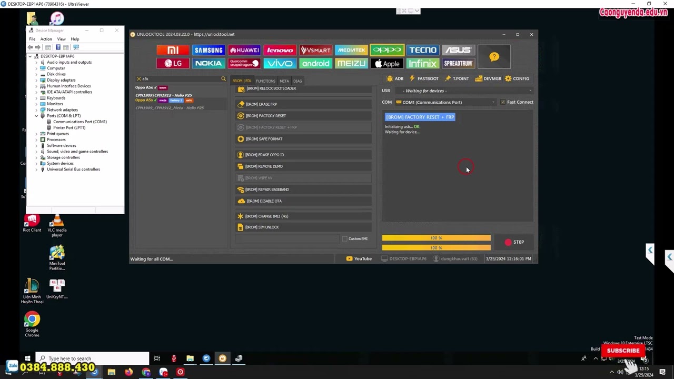Expand the Display adapters node
Image resolution: width=674 pixels, height=379 pixels.
tap(36, 80)
